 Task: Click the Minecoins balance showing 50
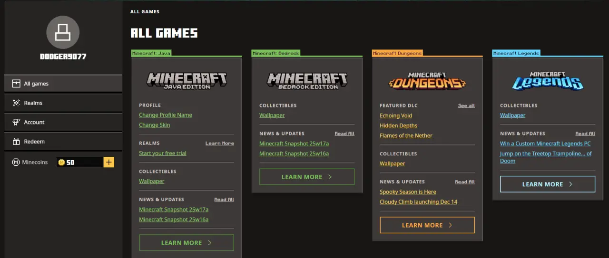[x=79, y=162]
